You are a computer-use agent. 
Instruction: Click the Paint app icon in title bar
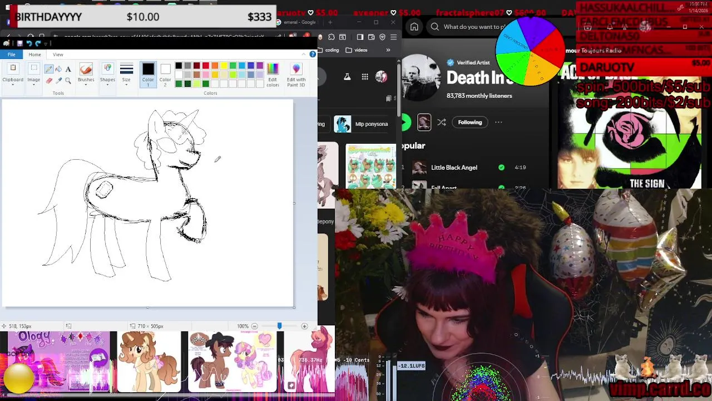tap(7, 43)
